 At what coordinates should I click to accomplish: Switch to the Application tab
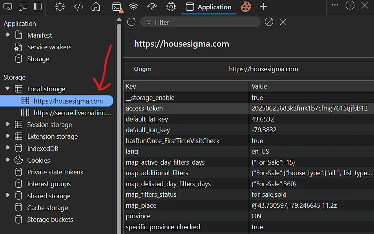[x=208, y=7]
